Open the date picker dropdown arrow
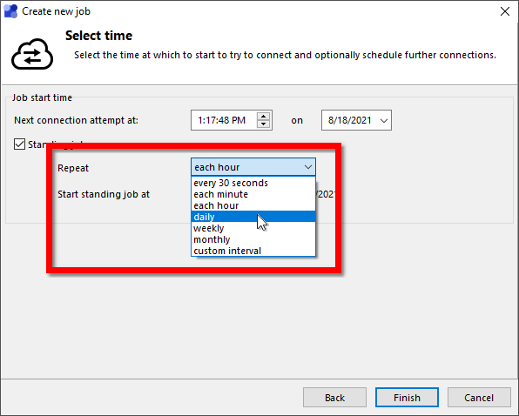The width and height of the screenshot is (519, 416). tap(384, 120)
